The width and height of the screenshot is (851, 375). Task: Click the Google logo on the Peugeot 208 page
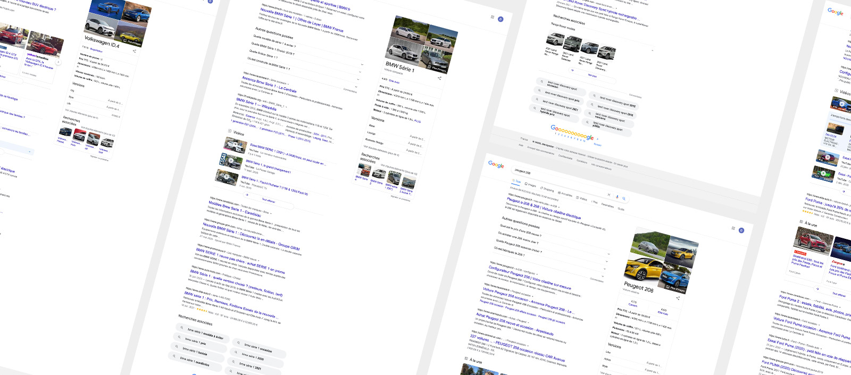[496, 165]
